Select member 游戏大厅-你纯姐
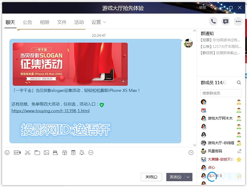 [x=221, y=143]
